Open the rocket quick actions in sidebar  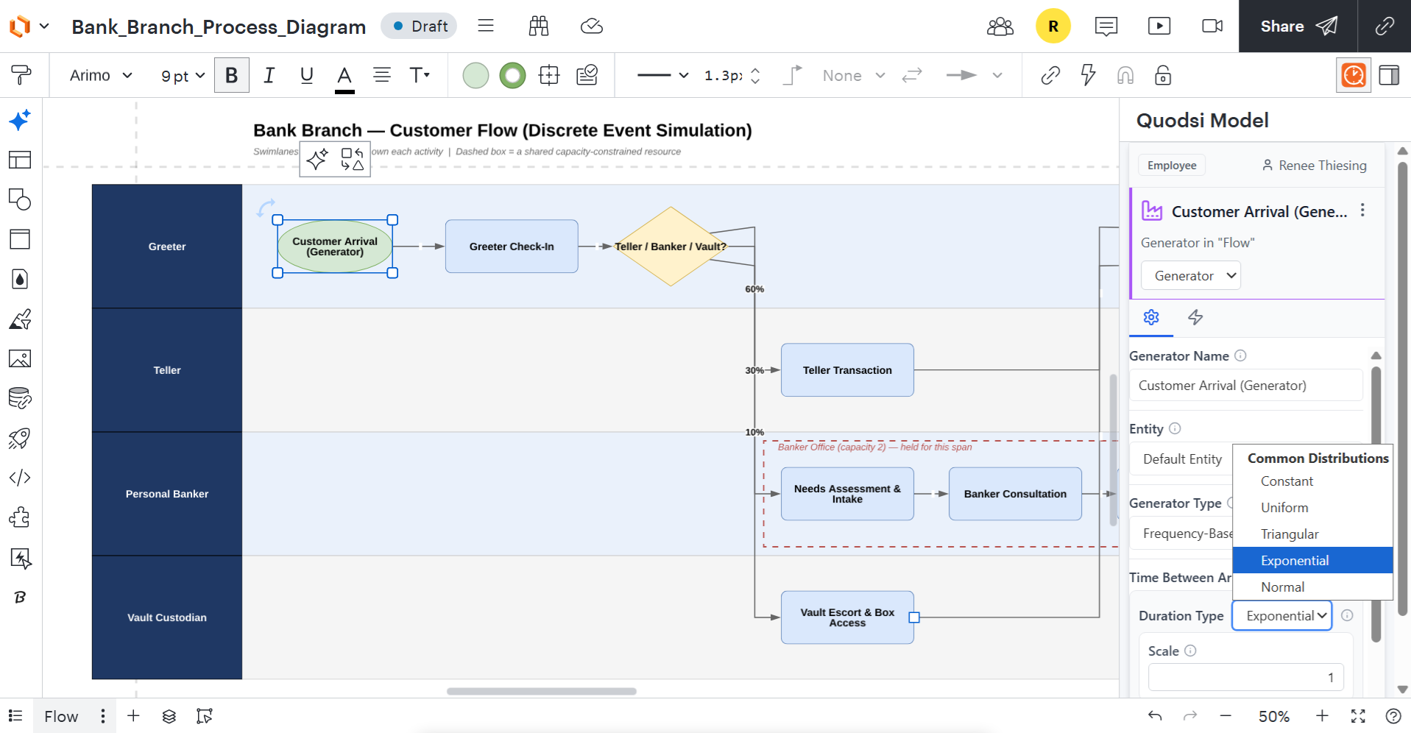(20, 438)
